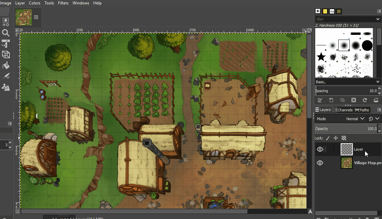Activate the Bucket Fill tool

(x=6, y=65)
